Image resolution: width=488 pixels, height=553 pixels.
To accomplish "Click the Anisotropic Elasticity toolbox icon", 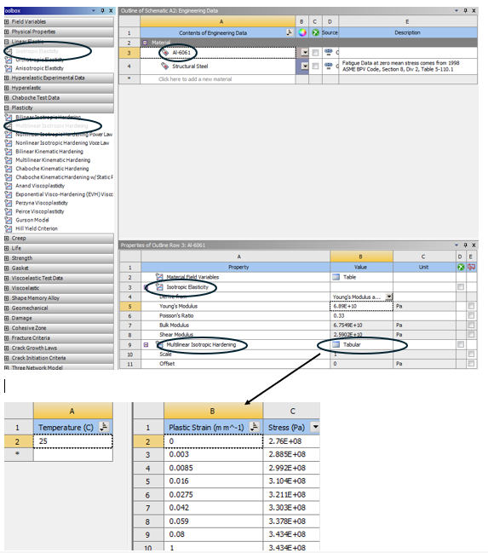I will tap(9, 68).
